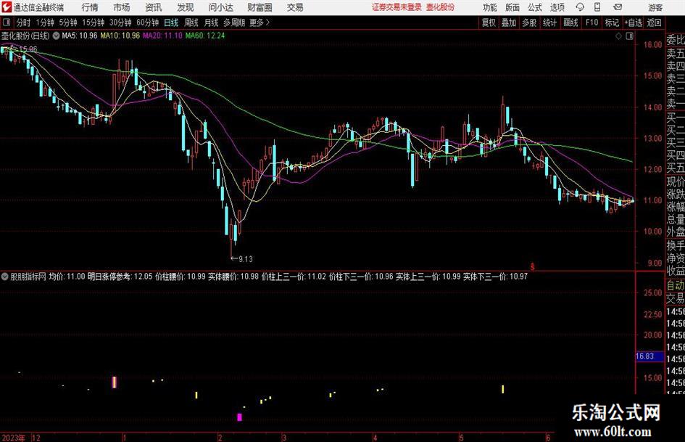The image size is (685, 442).
Task: Click the MA60: 12.24 label
Action: click(x=205, y=36)
